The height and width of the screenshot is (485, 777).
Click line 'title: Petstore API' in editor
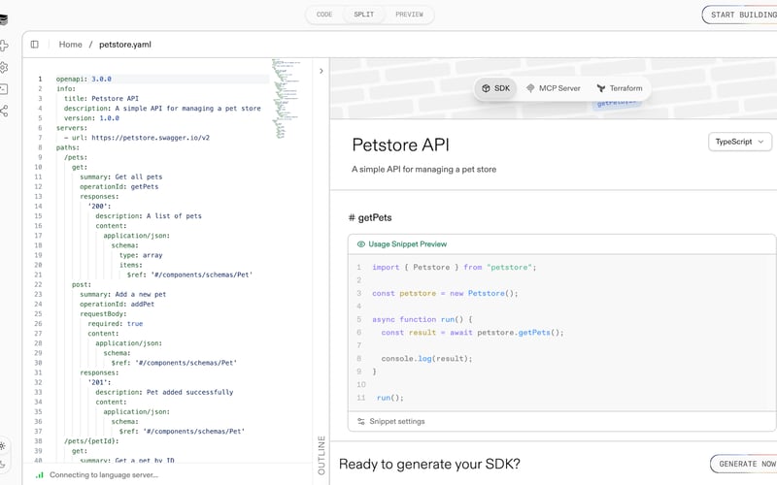[x=101, y=99]
